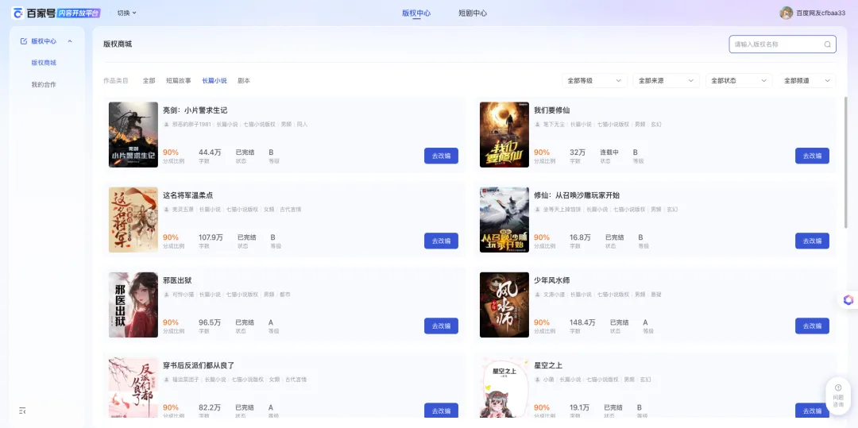Image resolution: width=858 pixels, height=428 pixels.
Task: Click the 邪医出狱 book cover thumbnail
Action: [133, 305]
